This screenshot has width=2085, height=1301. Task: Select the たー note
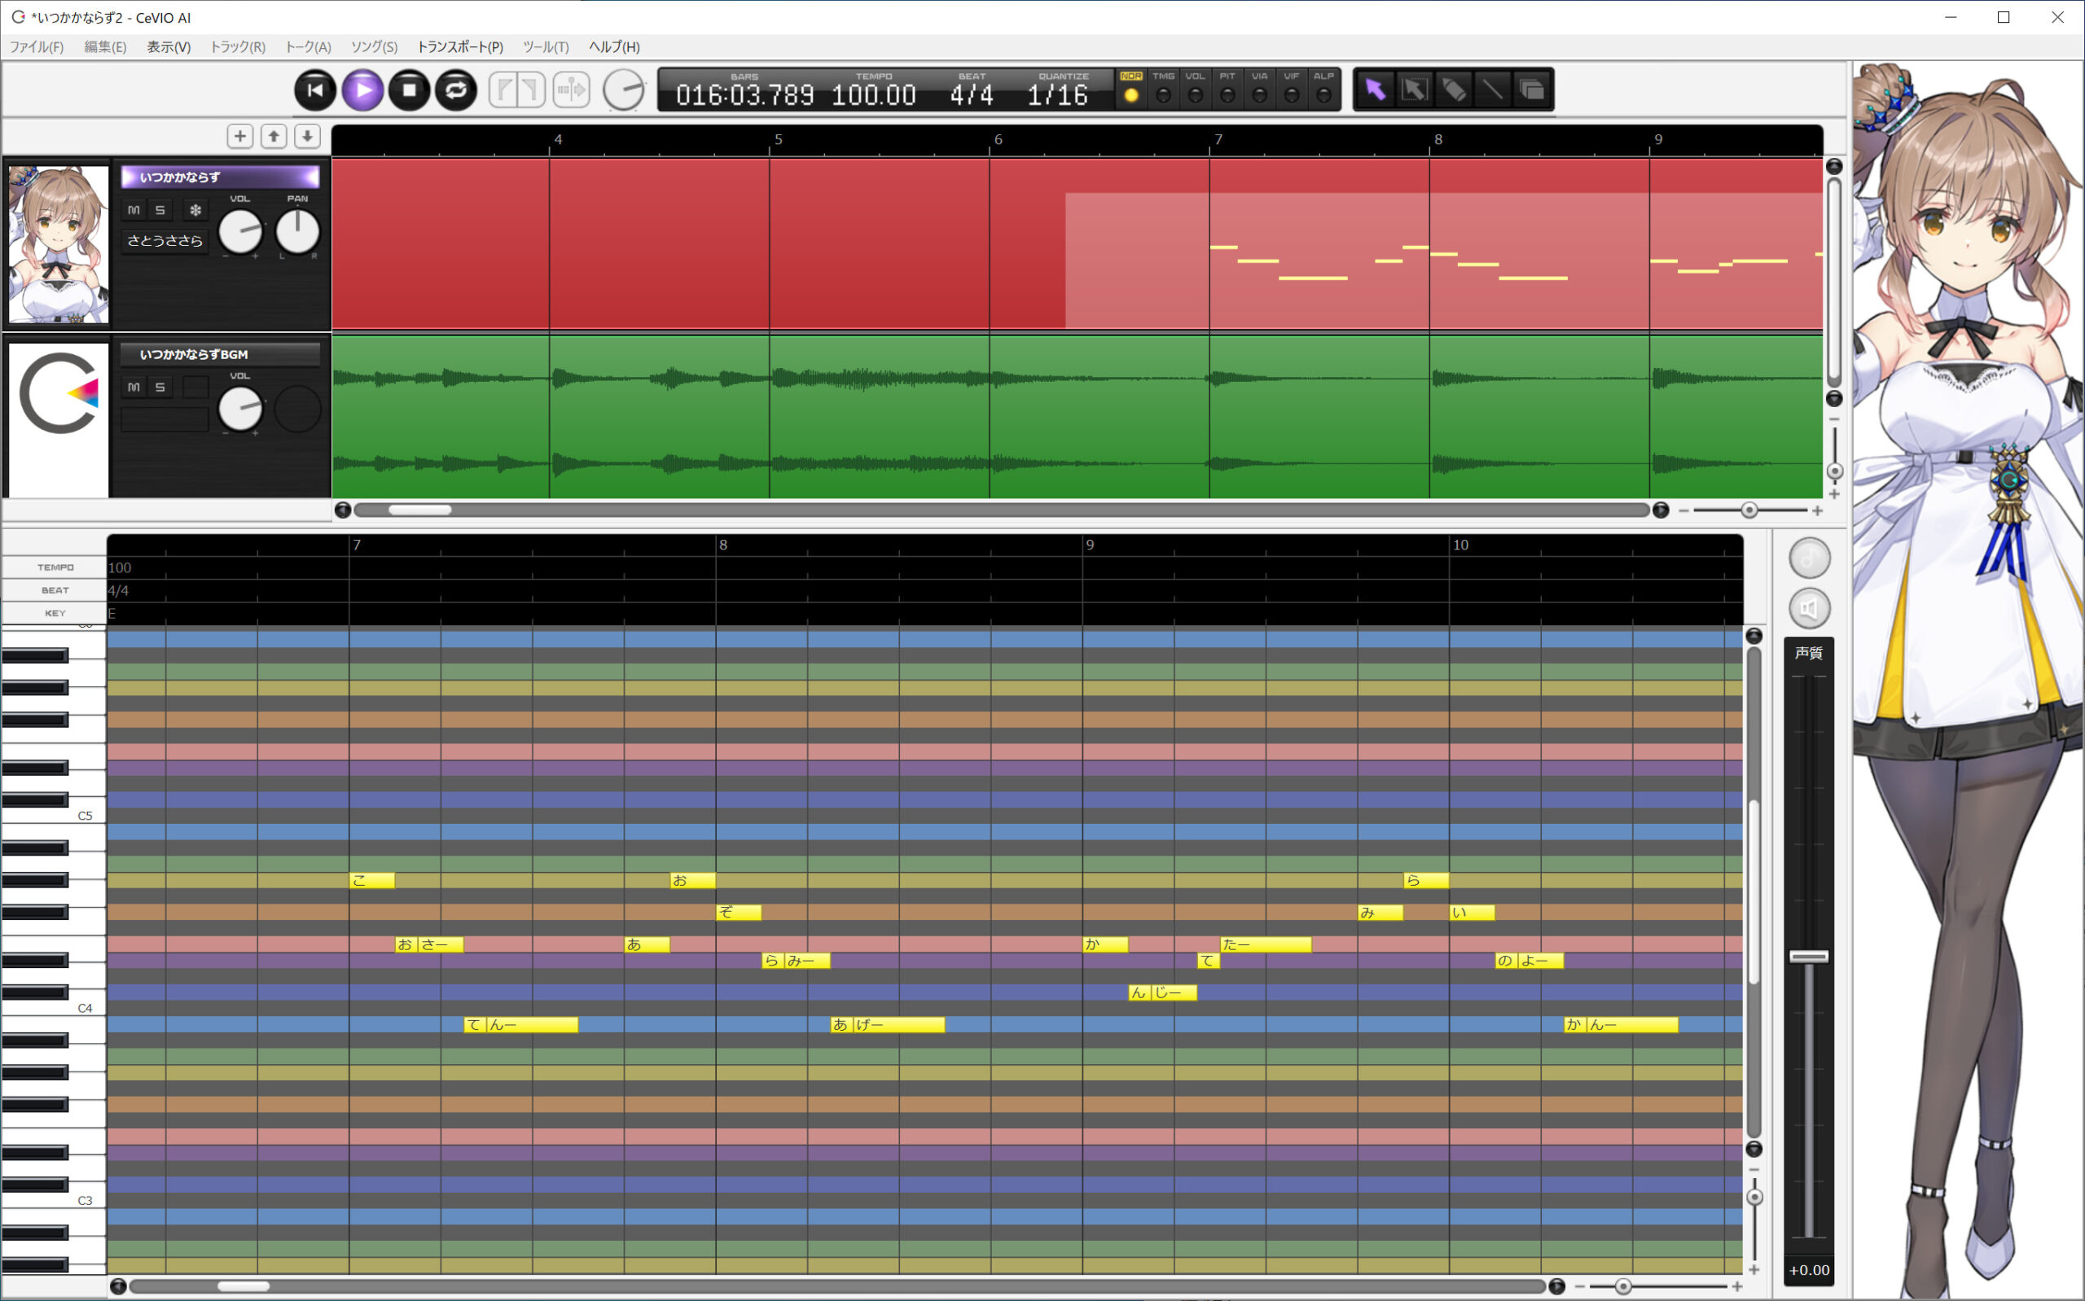point(1265,944)
